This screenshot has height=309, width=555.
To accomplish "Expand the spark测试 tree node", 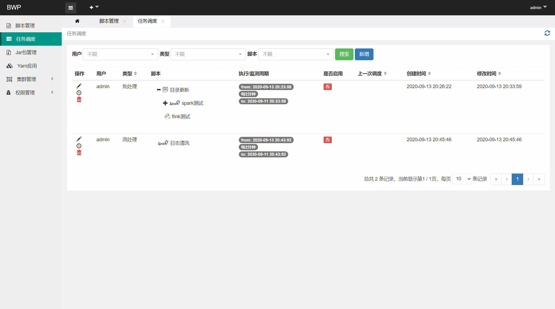I will (x=165, y=103).
